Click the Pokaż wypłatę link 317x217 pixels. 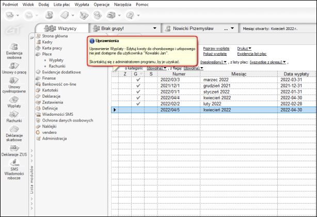pos(215,54)
